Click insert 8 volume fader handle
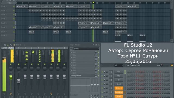Viewport: 174px width, 98px height. 64,77
